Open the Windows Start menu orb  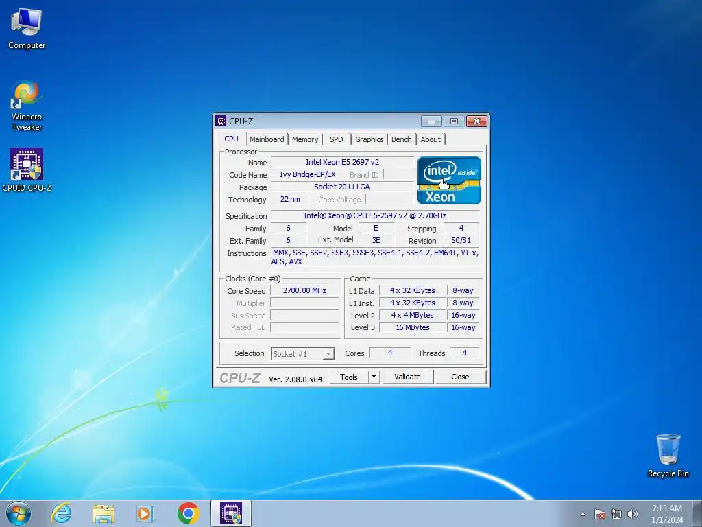[x=19, y=513]
